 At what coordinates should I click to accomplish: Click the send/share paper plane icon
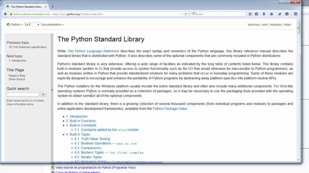280,14
